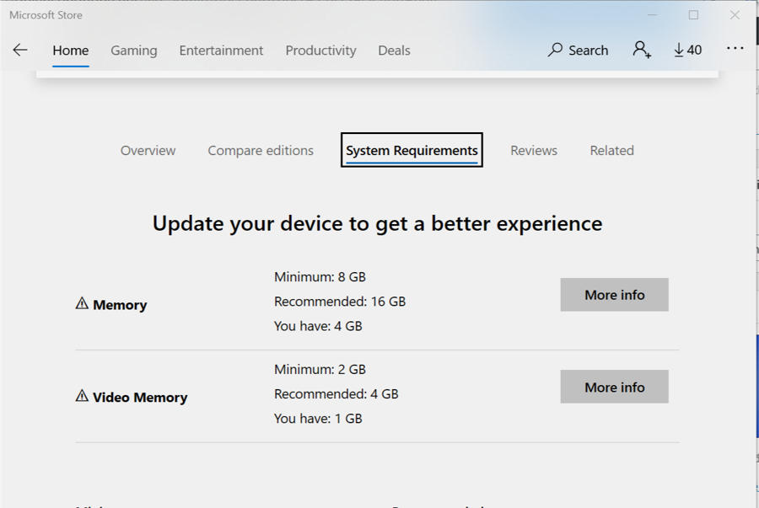Open downloads and updates showing 40
This screenshot has height=508, width=759.
687,51
